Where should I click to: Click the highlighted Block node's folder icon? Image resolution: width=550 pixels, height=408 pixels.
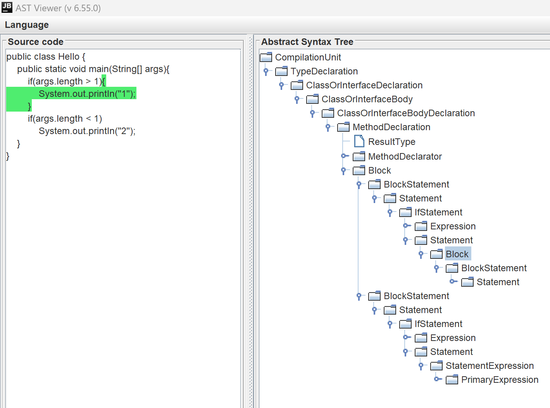[x=436, y=254]
